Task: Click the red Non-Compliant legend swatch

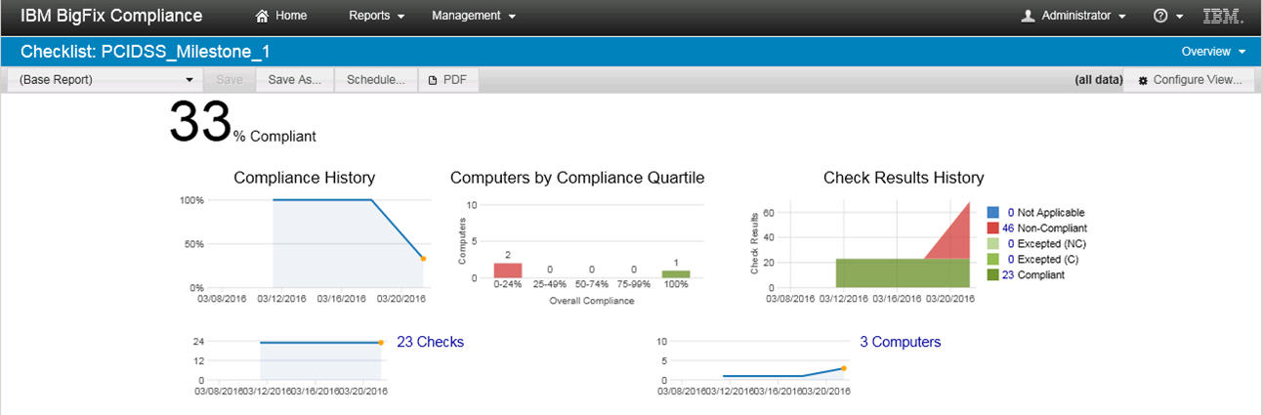Action: (992, 228)
